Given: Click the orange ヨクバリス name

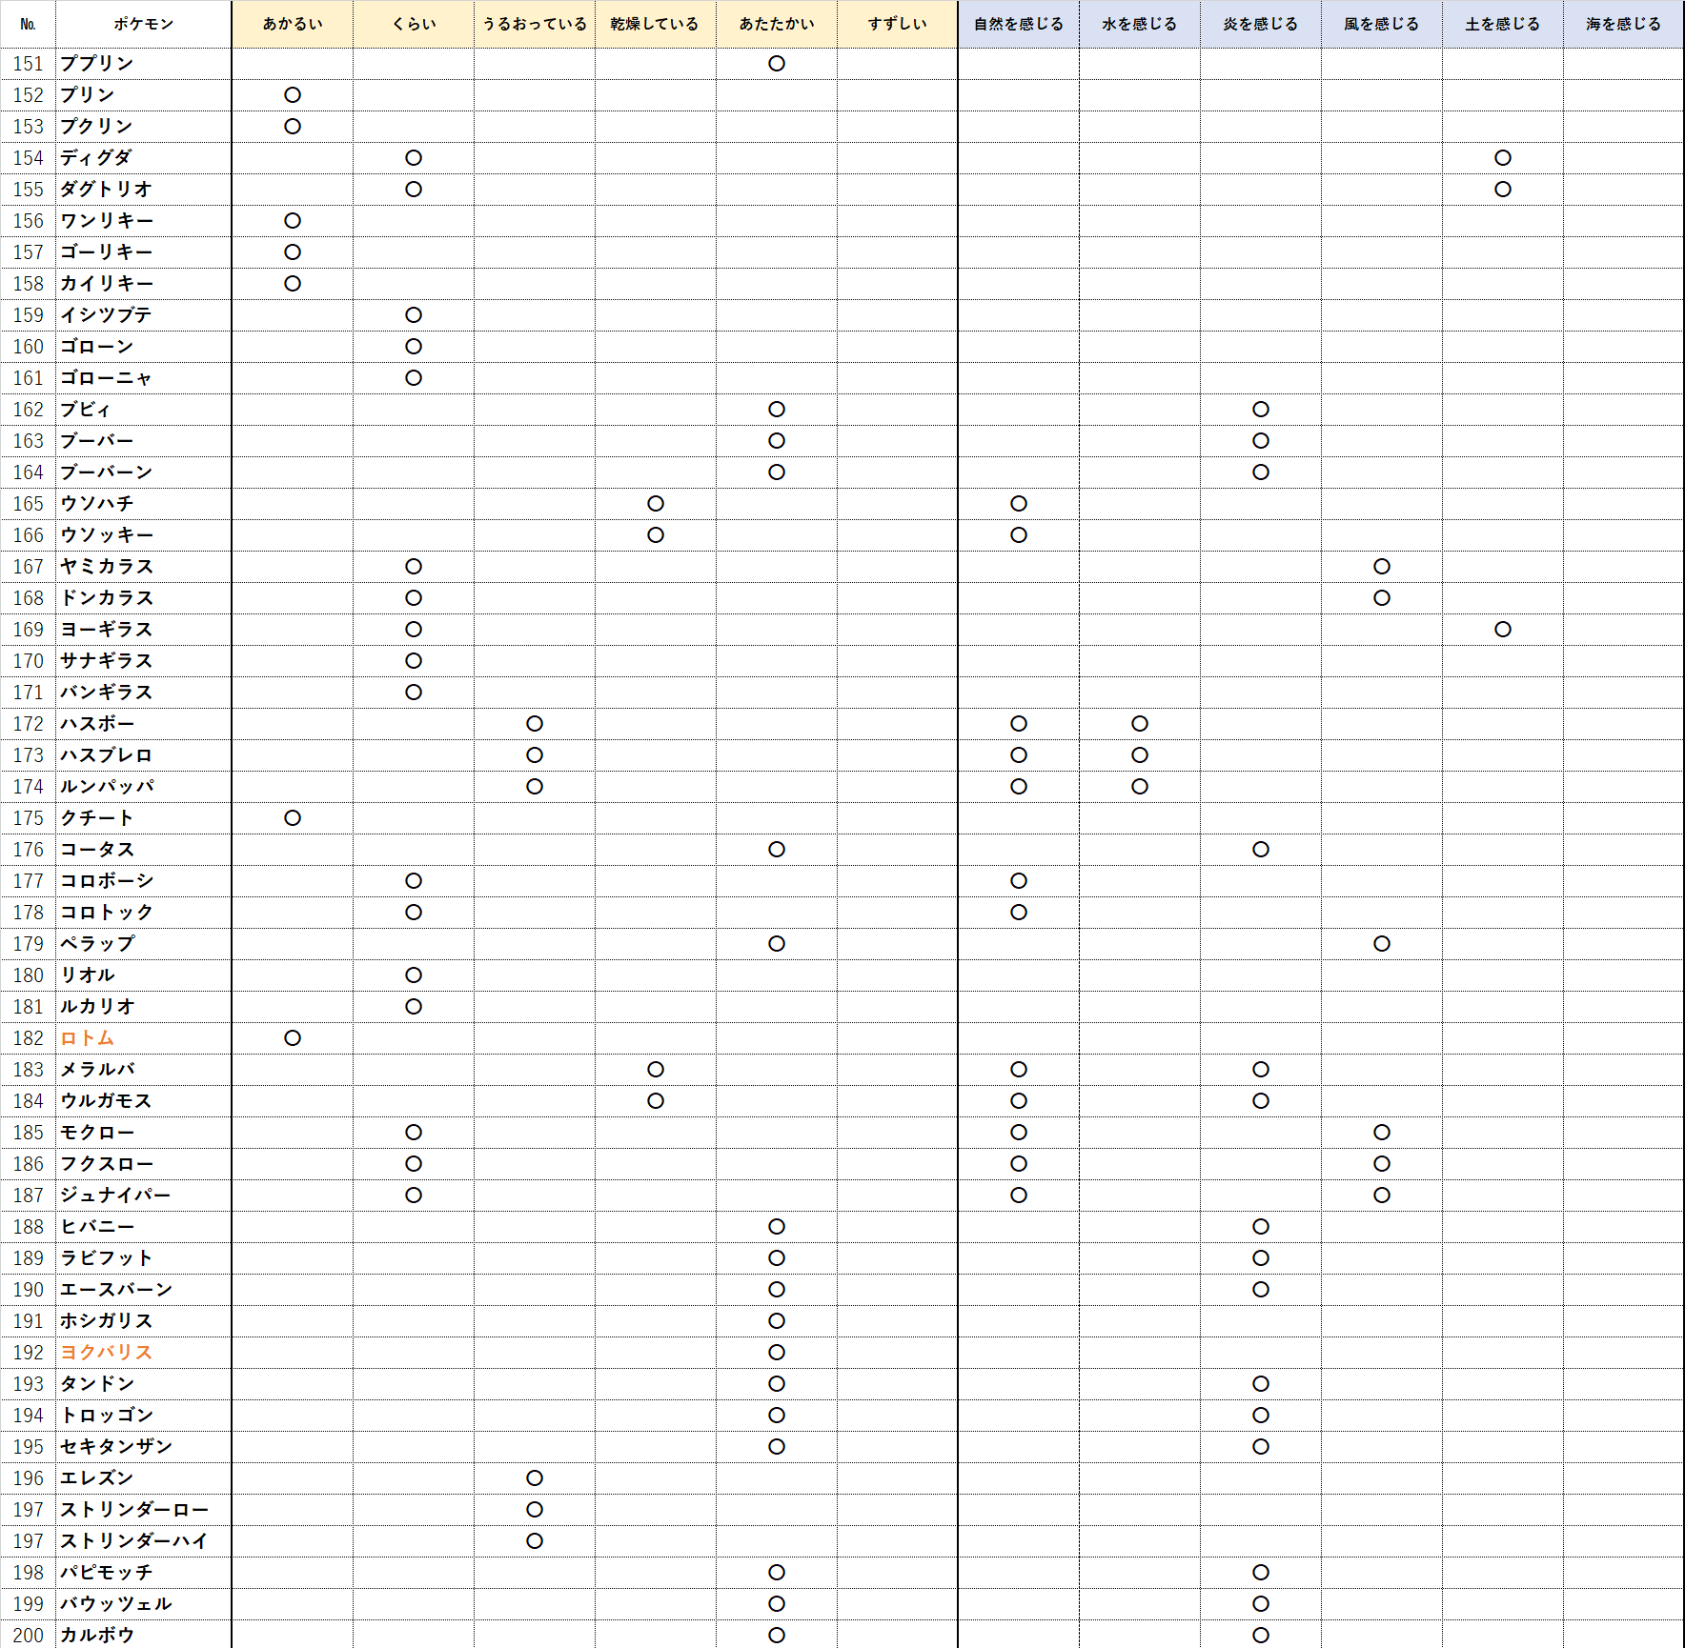Looking at the screenshot, I should [x=106, y=1353].
